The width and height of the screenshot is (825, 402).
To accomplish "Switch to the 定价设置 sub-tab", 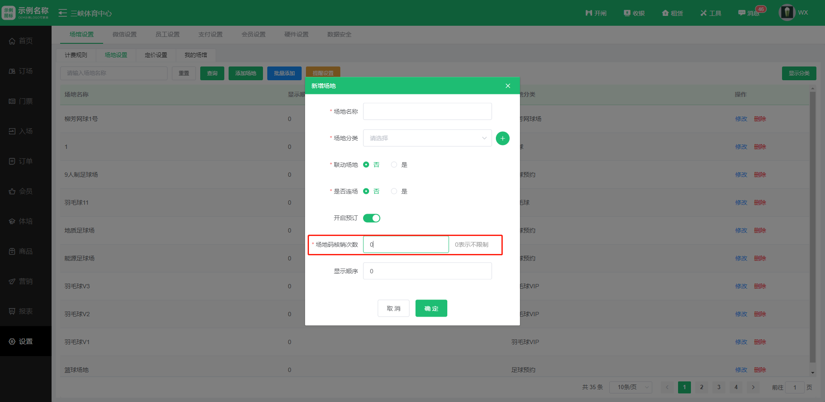I will [156, 55].
